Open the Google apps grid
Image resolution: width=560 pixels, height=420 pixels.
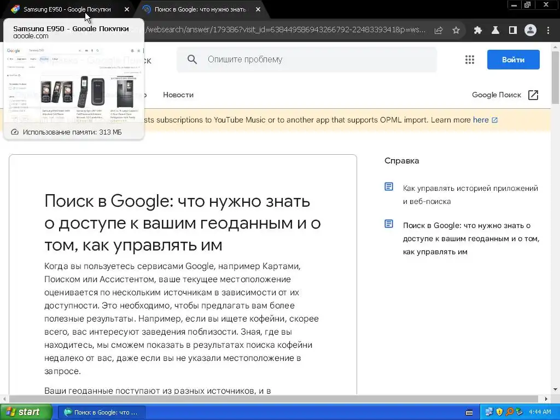470,60
